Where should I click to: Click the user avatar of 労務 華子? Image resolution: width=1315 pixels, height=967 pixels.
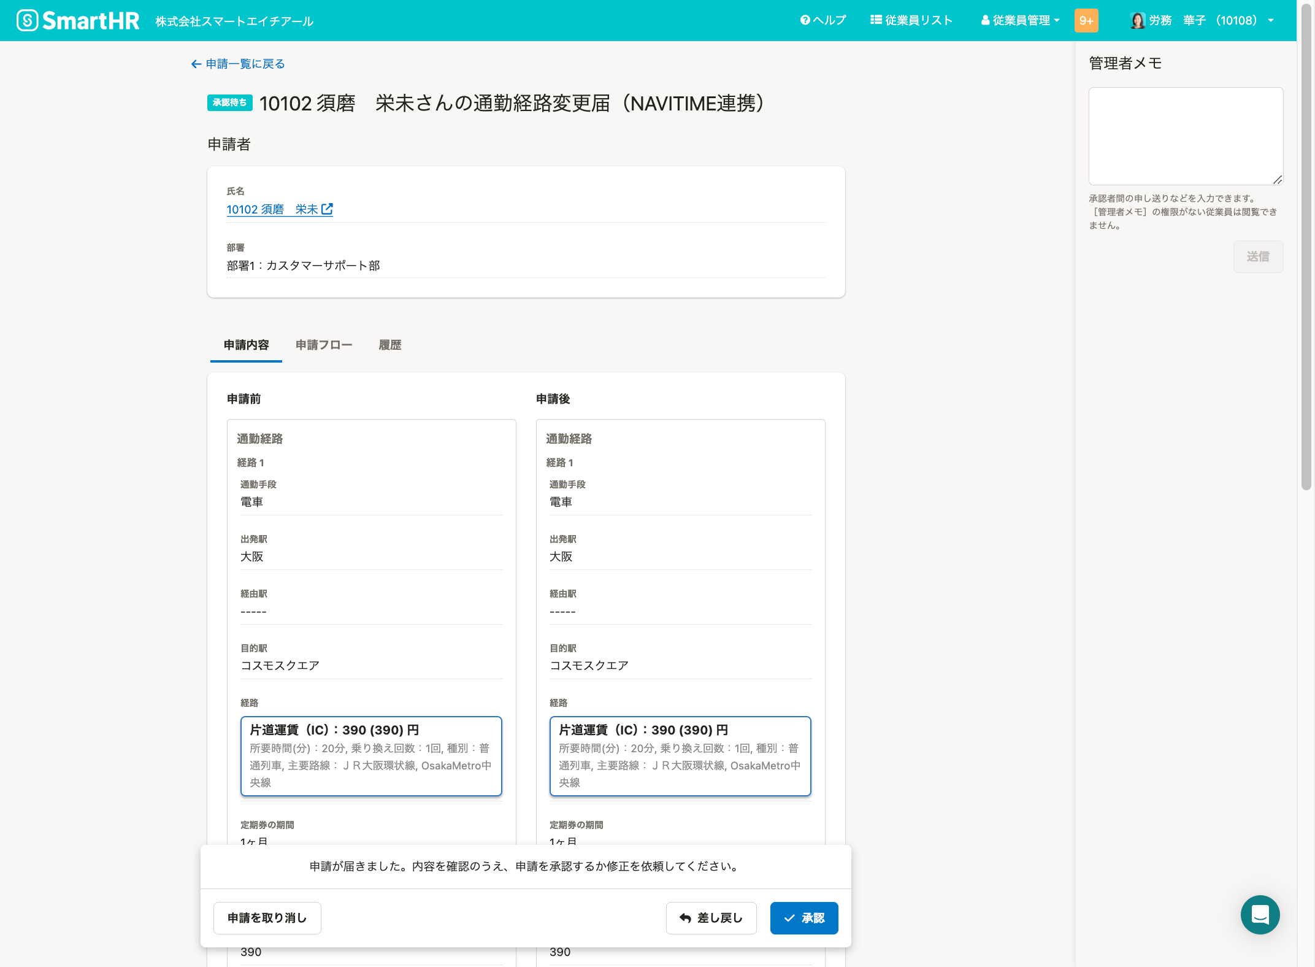[1138, 20]
